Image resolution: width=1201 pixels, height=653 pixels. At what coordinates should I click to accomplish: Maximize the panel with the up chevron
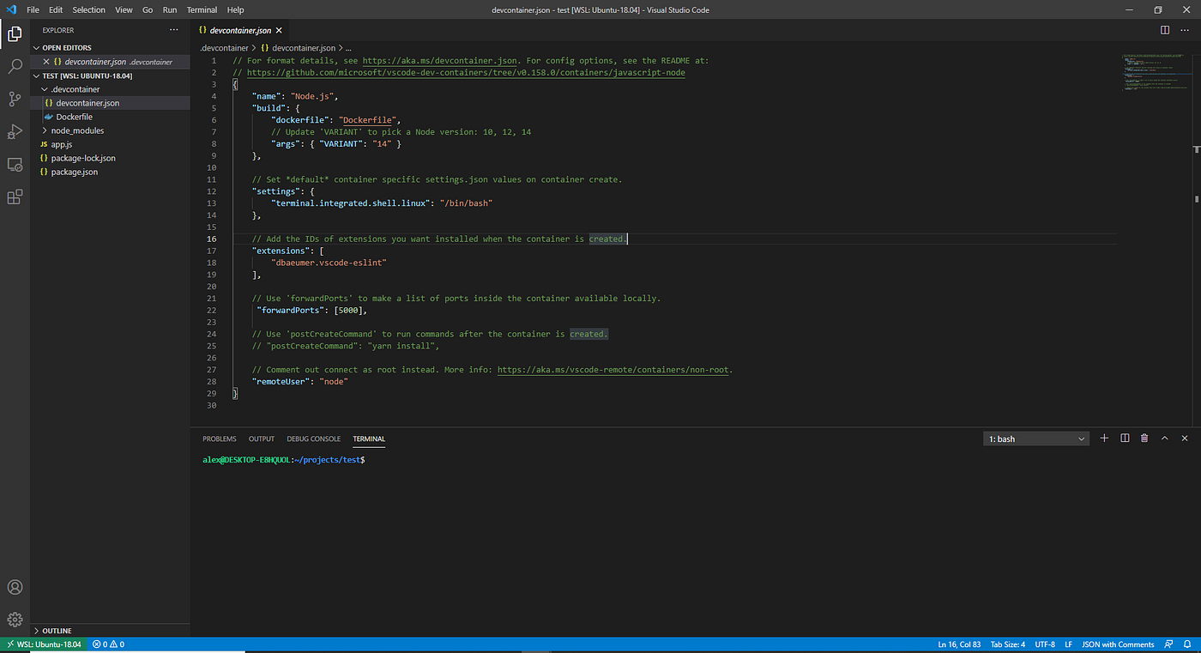(1165, 438)
